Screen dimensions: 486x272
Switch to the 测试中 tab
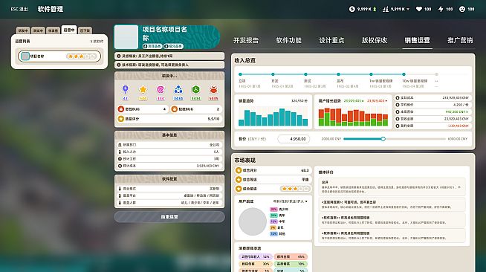pos(38,30)
